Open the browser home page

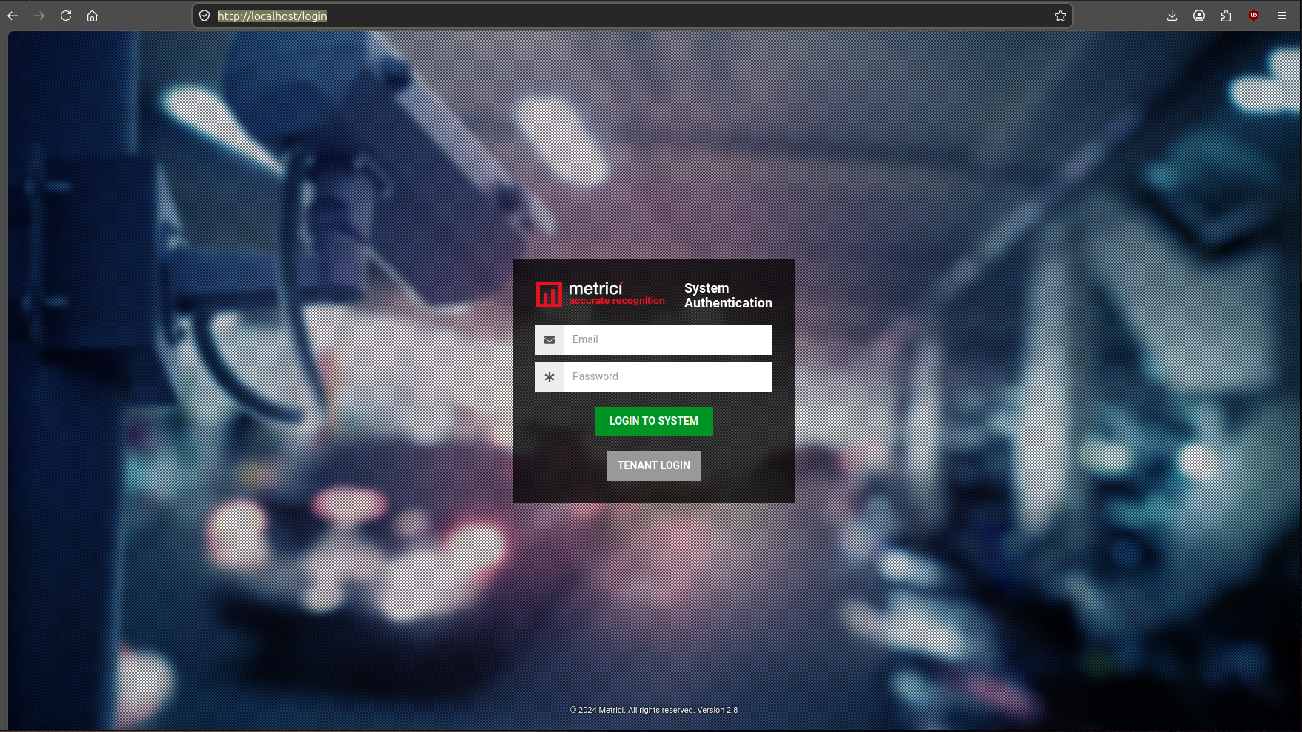click(92, 16)
